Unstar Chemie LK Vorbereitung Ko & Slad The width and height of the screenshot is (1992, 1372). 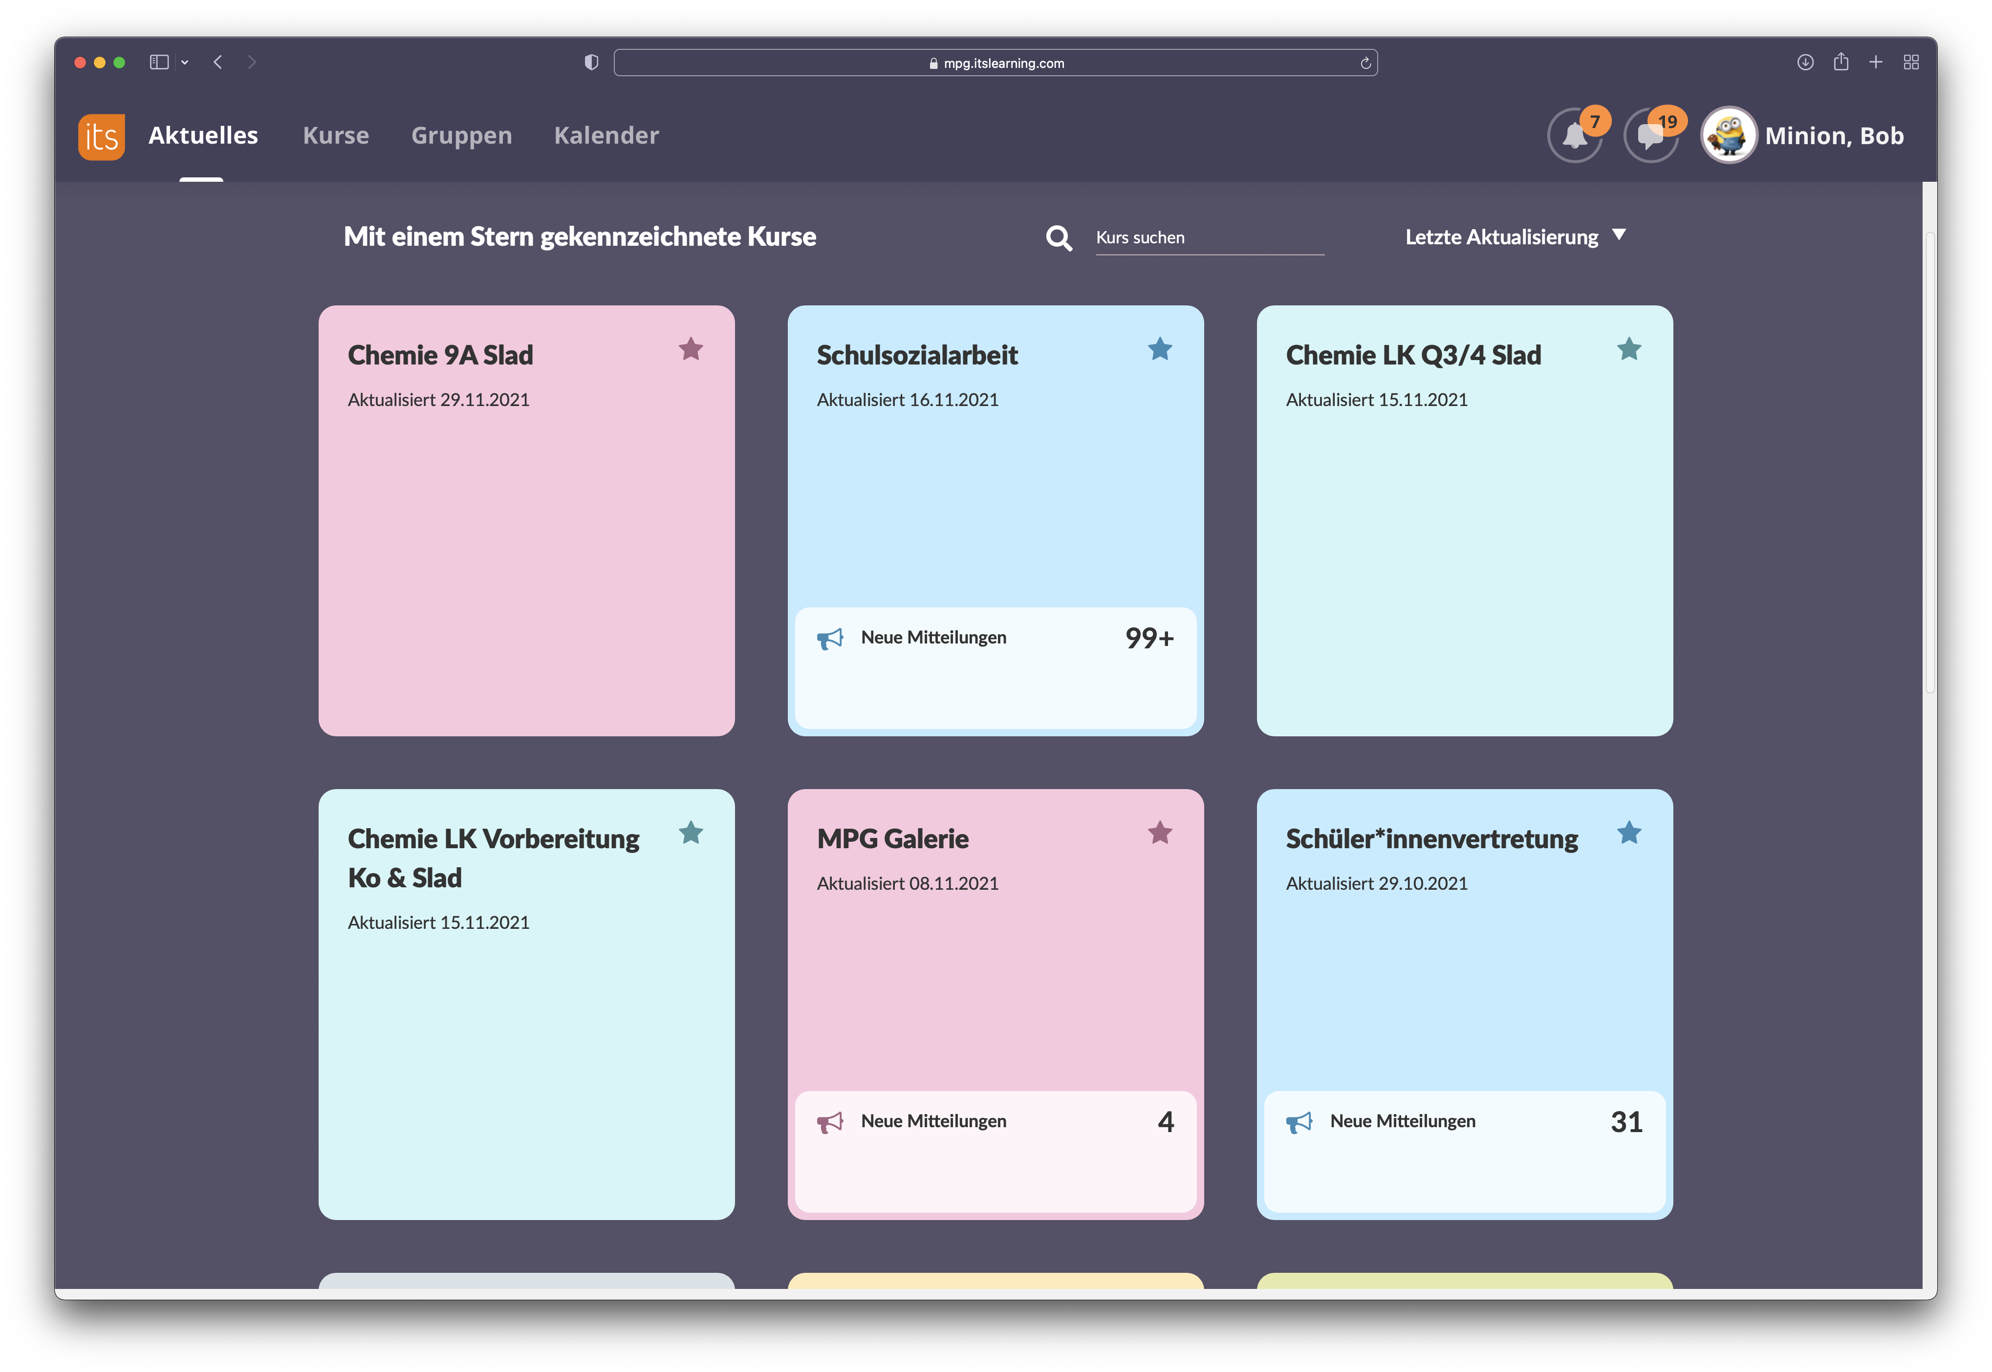(x=691, y=833)
